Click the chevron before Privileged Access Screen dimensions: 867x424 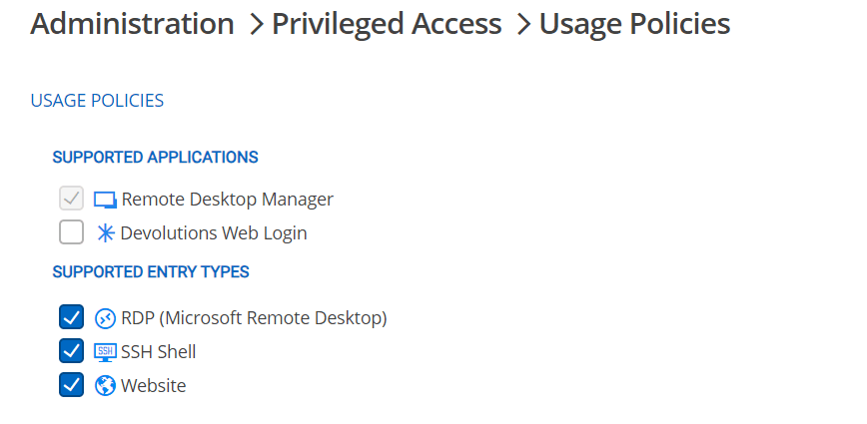[x=254, y=24]
